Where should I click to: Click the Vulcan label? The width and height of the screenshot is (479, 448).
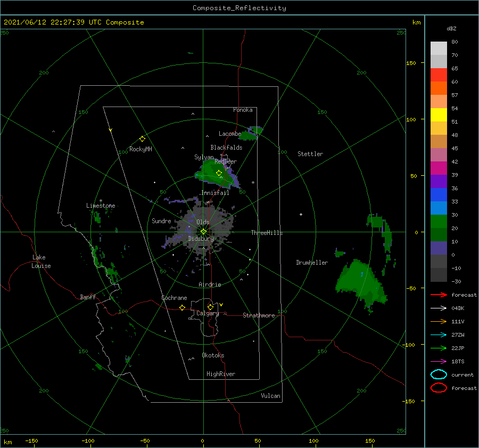(271, 396)
